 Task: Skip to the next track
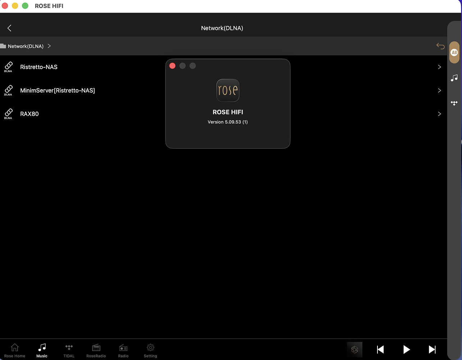(432, 349)
